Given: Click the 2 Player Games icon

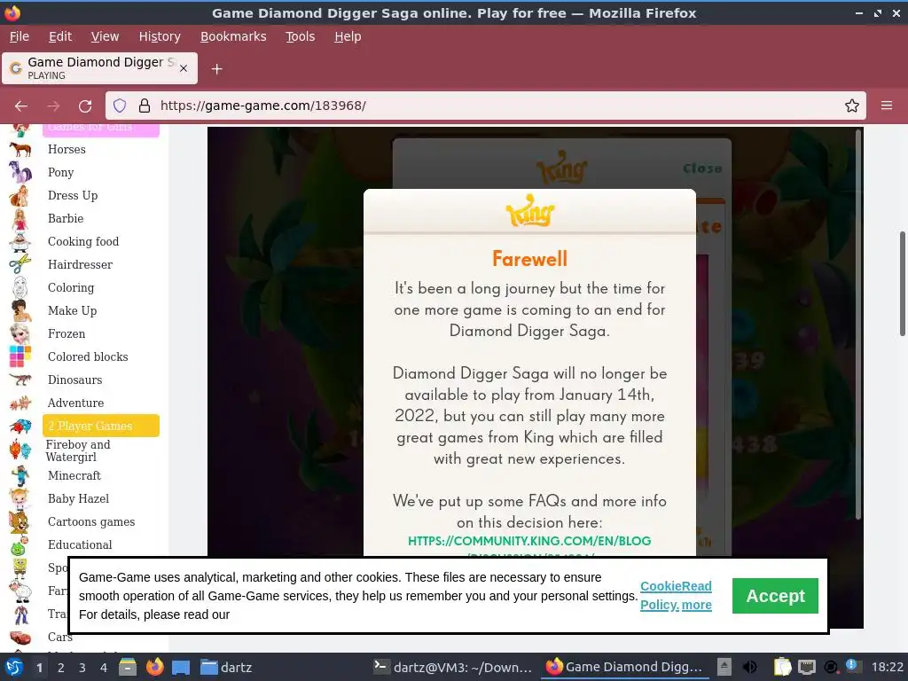Looking at the screenshot, I should [x=20, y=427].
